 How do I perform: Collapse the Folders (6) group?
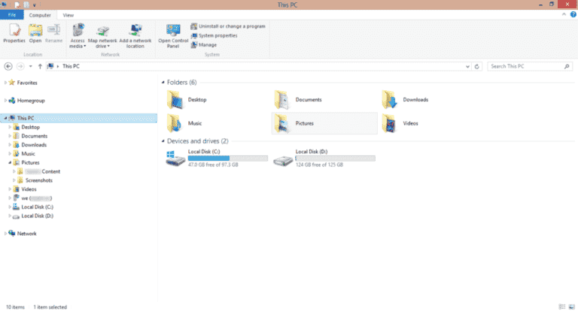coord(163,82)
